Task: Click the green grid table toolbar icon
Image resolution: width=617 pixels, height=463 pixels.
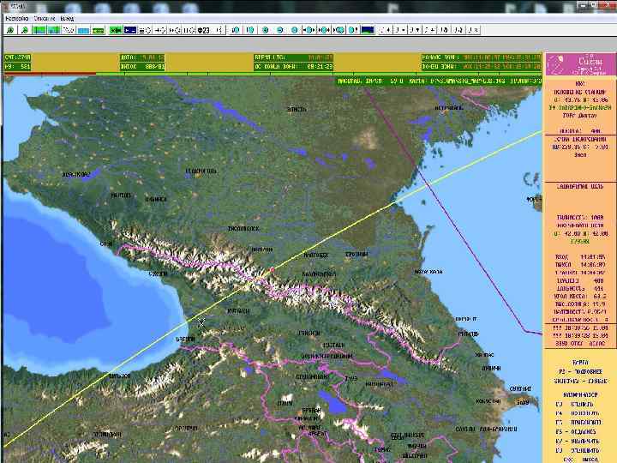Action: (98, 30)
